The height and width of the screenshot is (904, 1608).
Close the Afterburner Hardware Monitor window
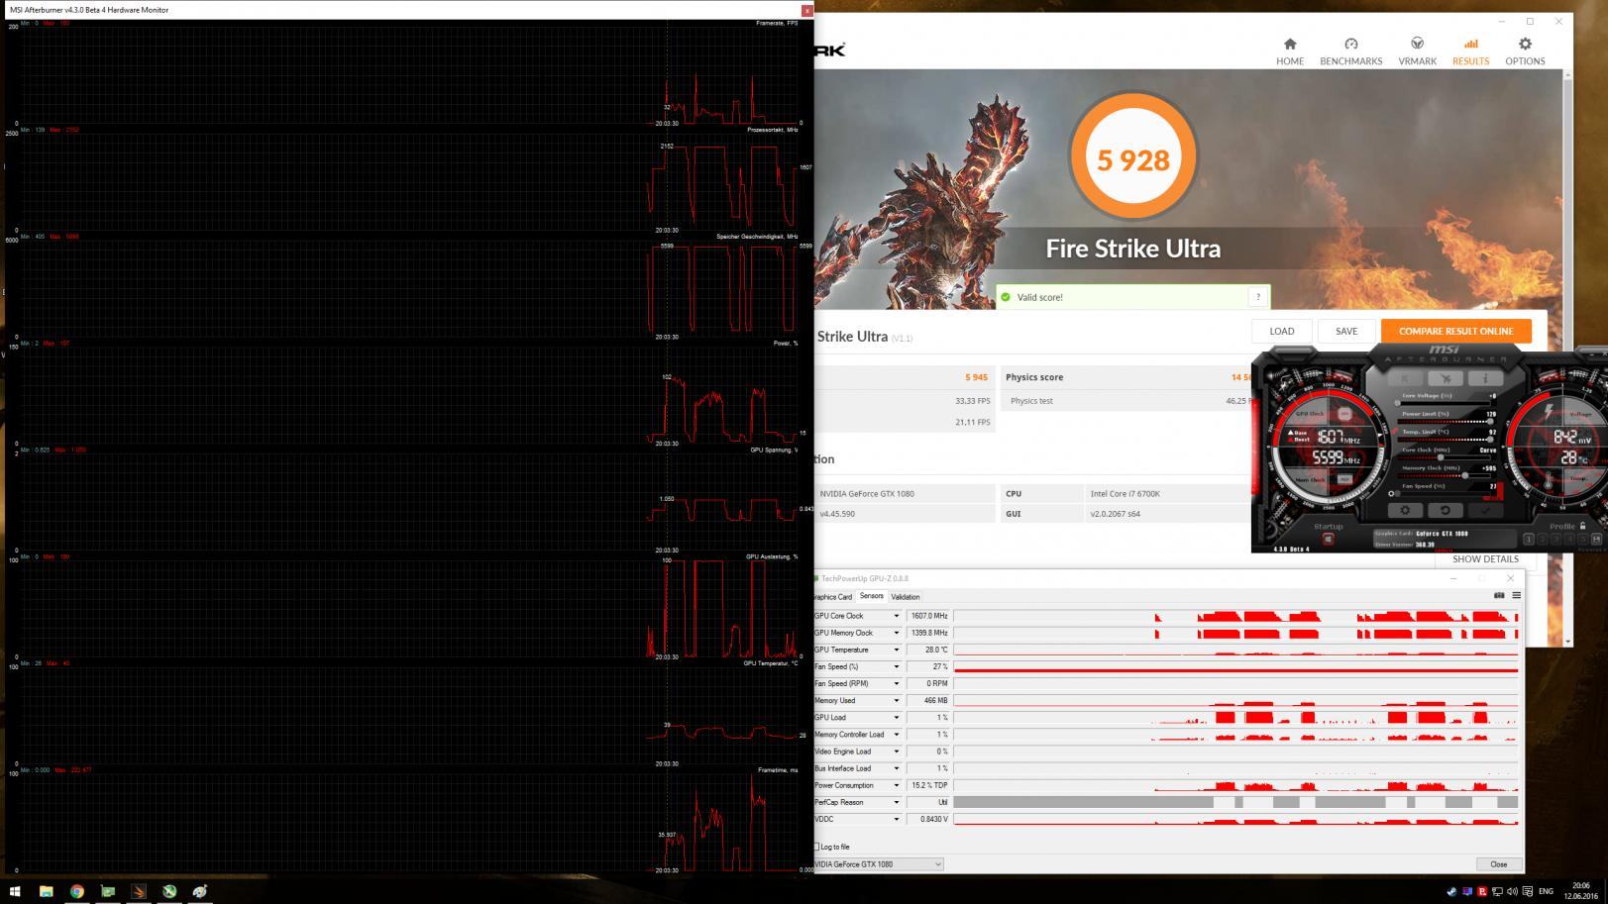806,10
